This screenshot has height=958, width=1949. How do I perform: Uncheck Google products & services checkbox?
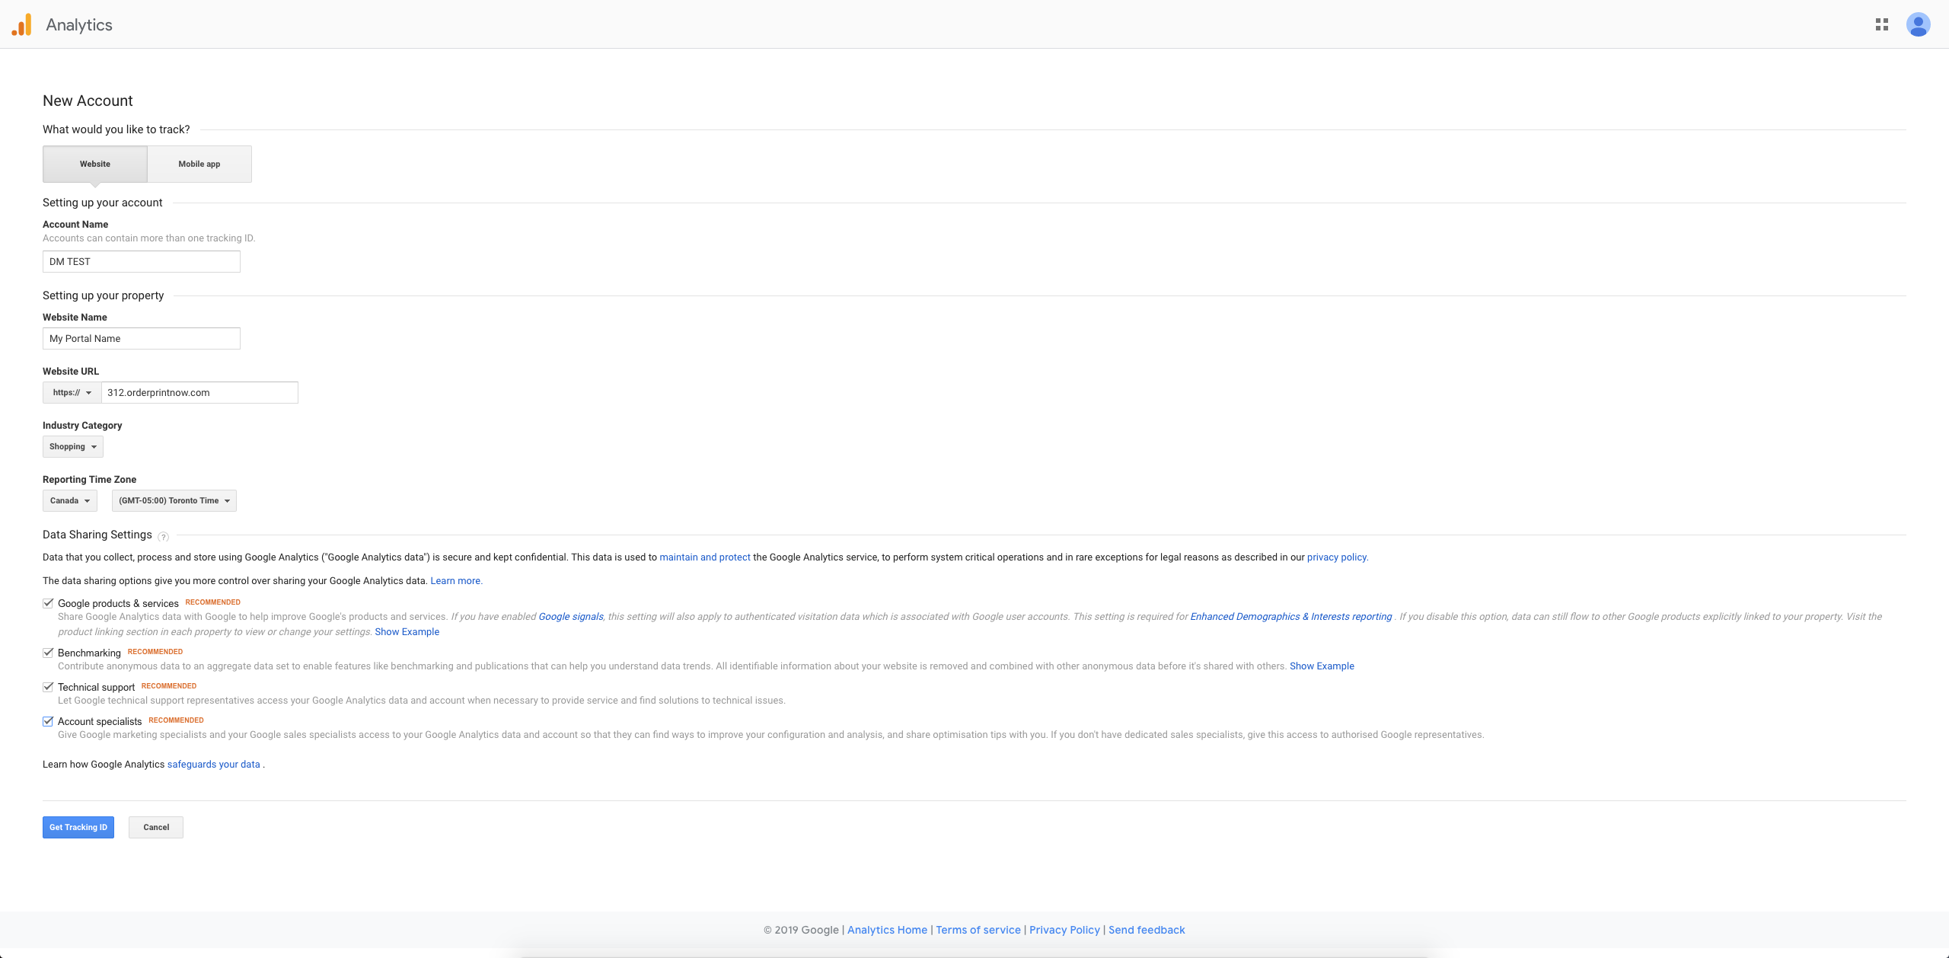point(48,603)
